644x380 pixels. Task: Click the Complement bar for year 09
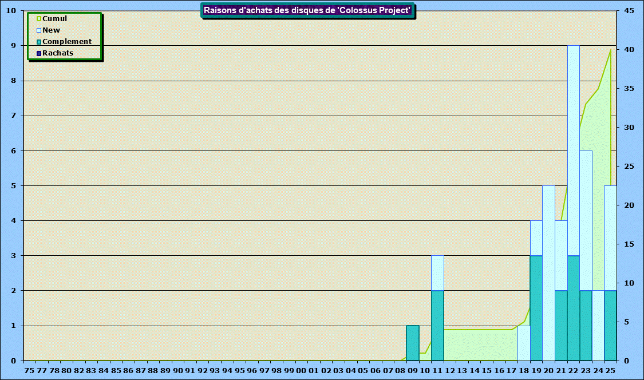coord(413,343)
